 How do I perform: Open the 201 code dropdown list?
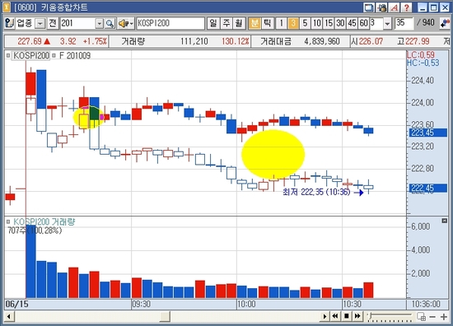point(100,23)
